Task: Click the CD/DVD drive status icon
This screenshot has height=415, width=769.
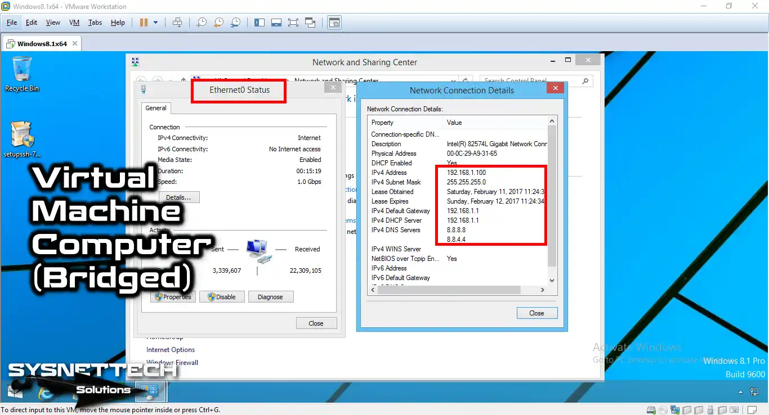Action: (663, 410)
